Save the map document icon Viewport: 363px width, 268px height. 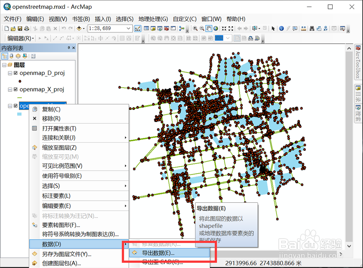click(20, 28)
